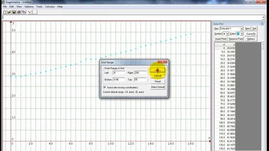The height and width of the screenshot is (151, 269).
Task: Click Reset in Grid Range dialog
Action: (158, 81)
